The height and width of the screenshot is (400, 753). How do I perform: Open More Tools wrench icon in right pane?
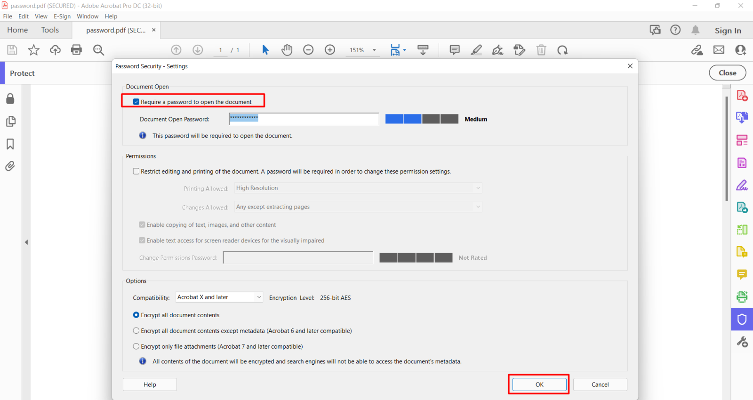click(x=742, y=342)
